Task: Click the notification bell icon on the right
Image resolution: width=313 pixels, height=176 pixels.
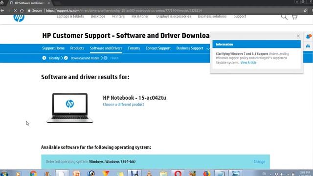Action: click(x=309, y=37)
